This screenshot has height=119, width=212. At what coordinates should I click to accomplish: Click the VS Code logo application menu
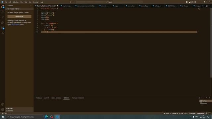tap(2, 2)
